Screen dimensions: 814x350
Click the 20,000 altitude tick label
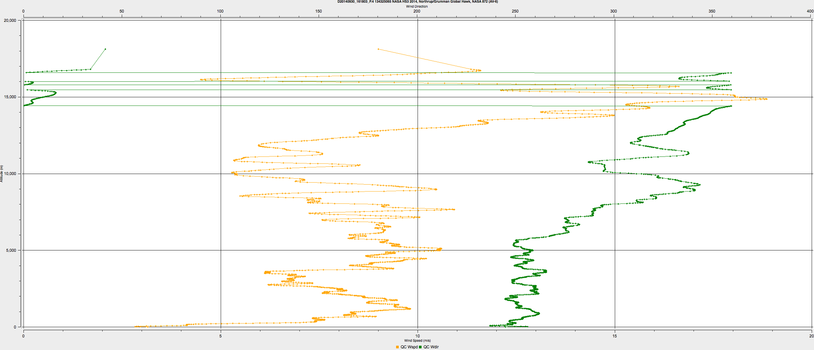pyautogui.click(x=10, y=21)
